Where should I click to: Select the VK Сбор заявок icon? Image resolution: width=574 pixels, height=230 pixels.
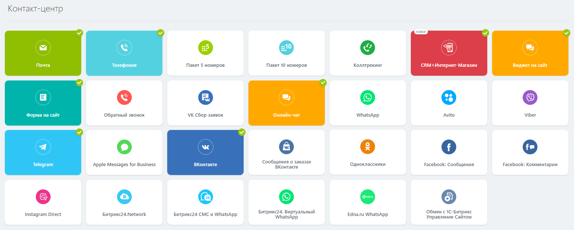click(205, 97)
